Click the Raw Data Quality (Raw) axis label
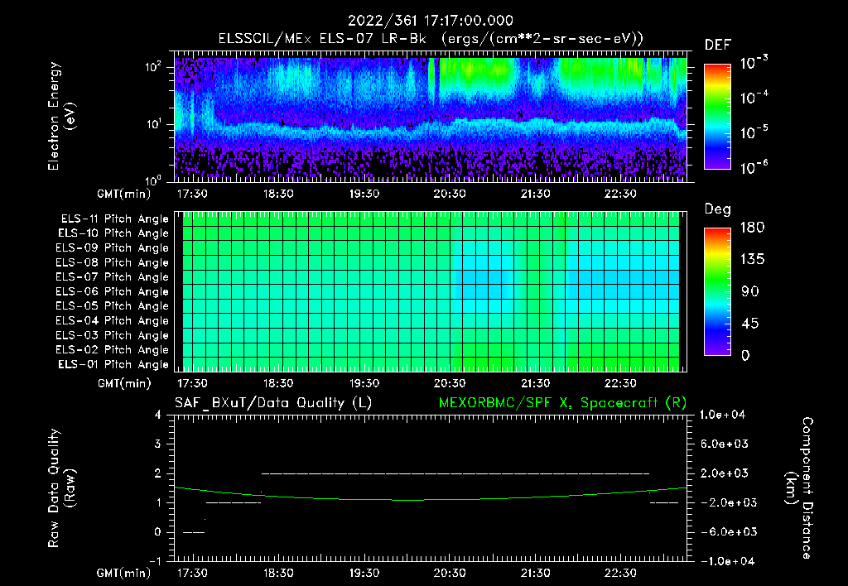 click(x=61, y=488)
